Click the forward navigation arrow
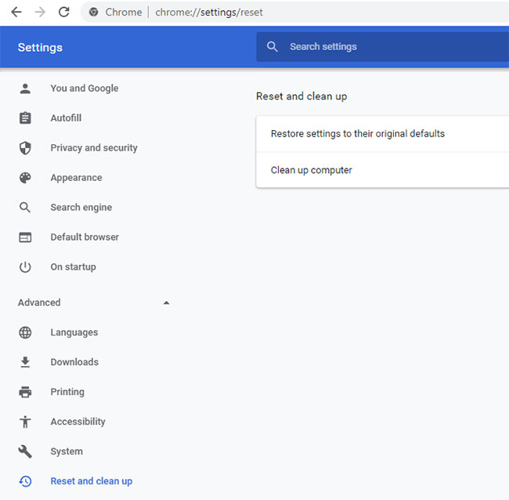The height and width of the screenshot is (500, 509). click(x=40, y=13)
